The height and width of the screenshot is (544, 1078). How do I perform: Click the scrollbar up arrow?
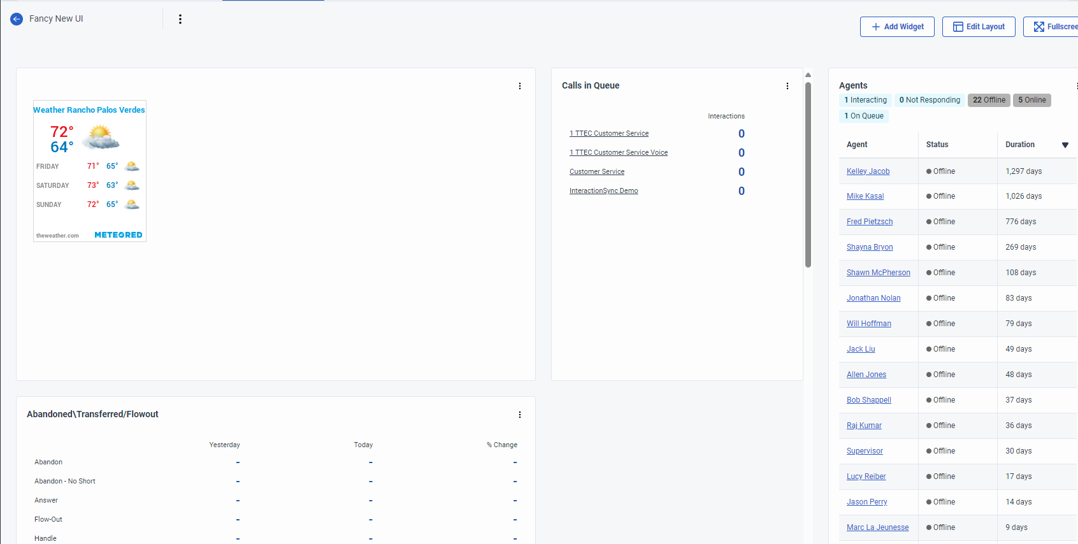(808, 75)
